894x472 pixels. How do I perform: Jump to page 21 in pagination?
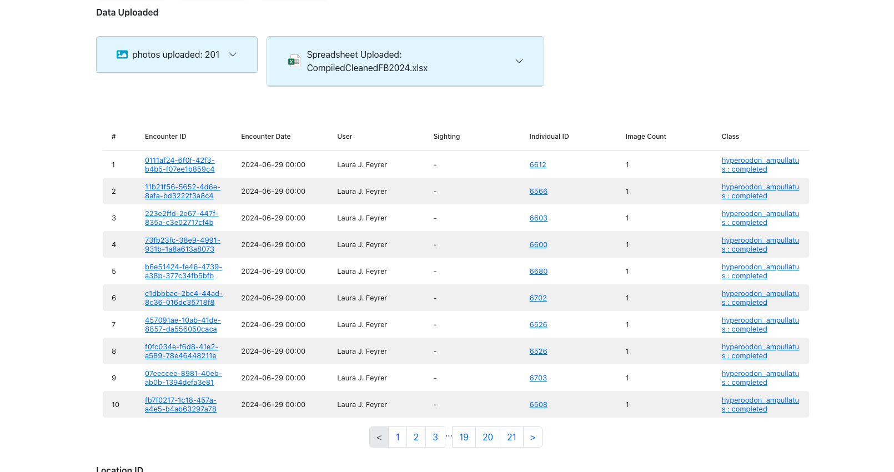511,438
